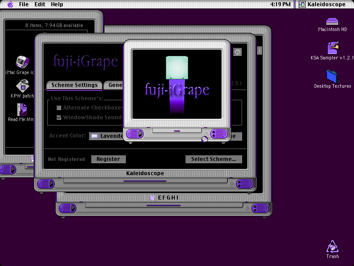The width and height of the screenshot is (354, 266).
Task: Click the question-mark help icon in Kaleidoscope window
Action: [x=237, y=52]
